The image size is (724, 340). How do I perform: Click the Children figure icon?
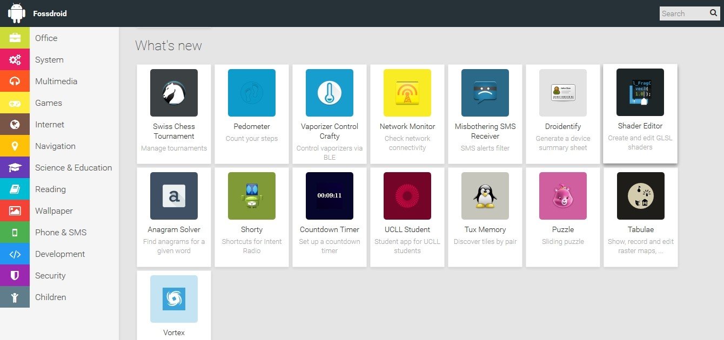coord(15,297)
